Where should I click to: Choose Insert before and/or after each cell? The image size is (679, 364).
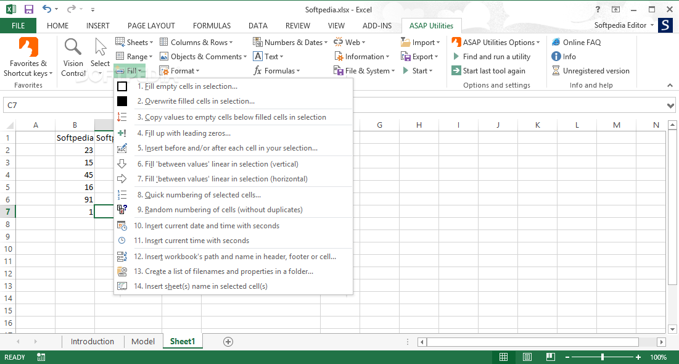coord(234,148)
